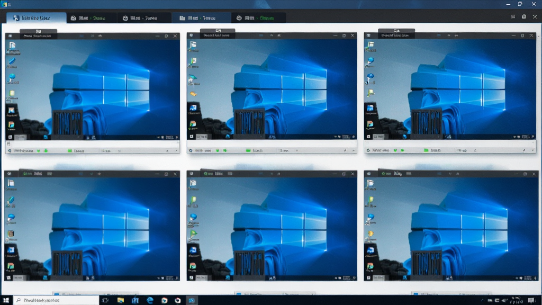542x305 pixels.
Task: Open the Windows Start menu on the host taskbar
Action: 6,300
